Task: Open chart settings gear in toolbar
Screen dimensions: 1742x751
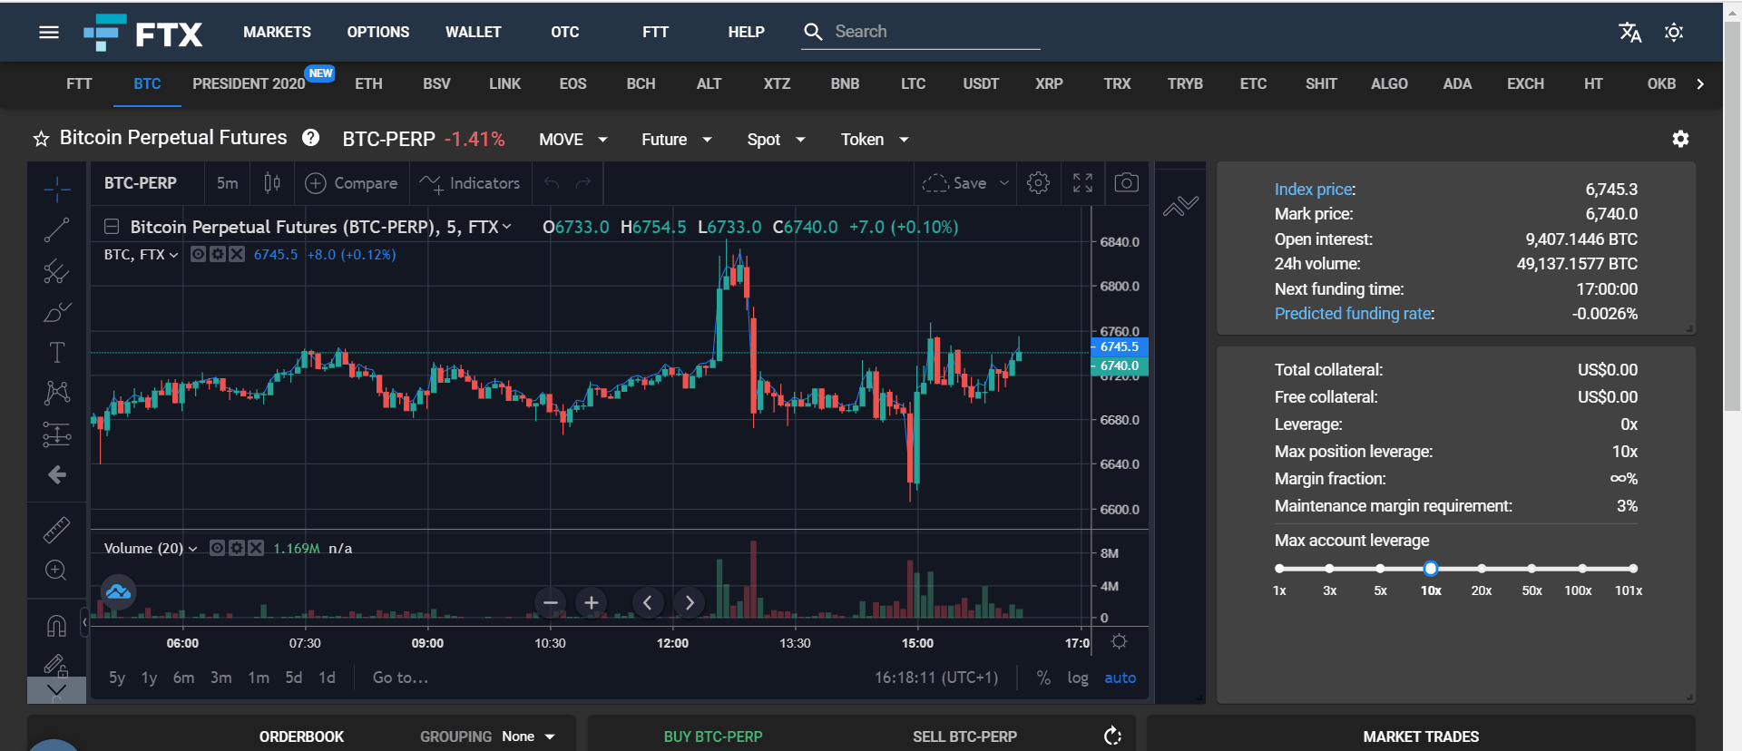Action: [1038, 183]
